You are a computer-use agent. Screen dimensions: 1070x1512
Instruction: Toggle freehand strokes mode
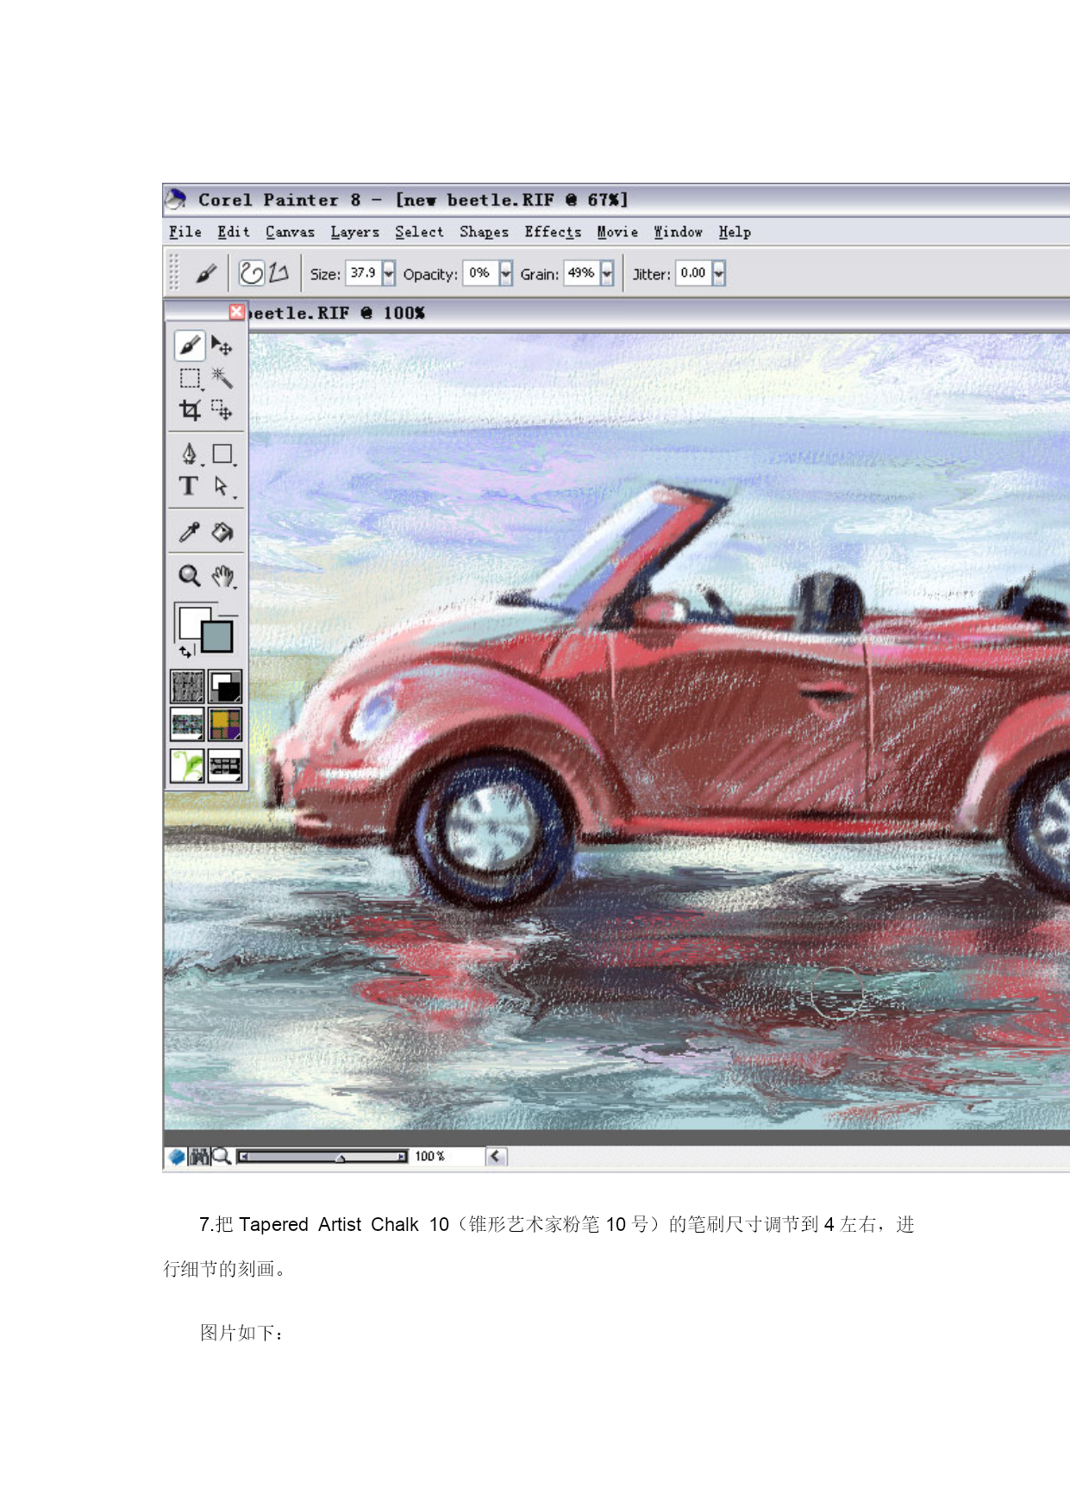tap(251, 273)
